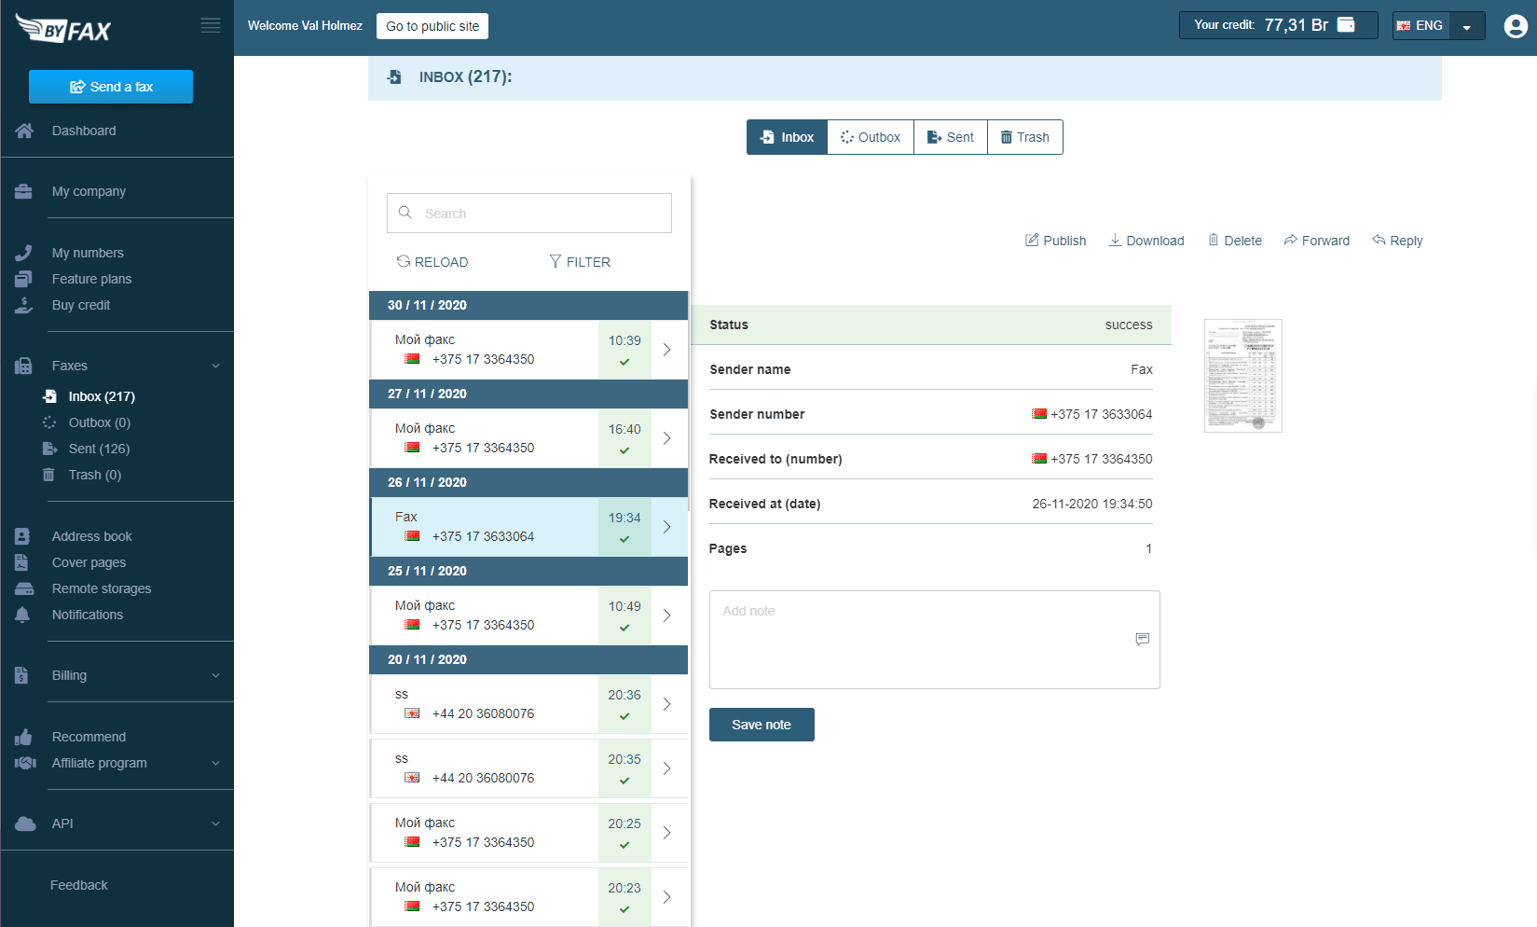Publish the selected fax
Screen dimensions: 1537x927
[x=1055, y=241]
